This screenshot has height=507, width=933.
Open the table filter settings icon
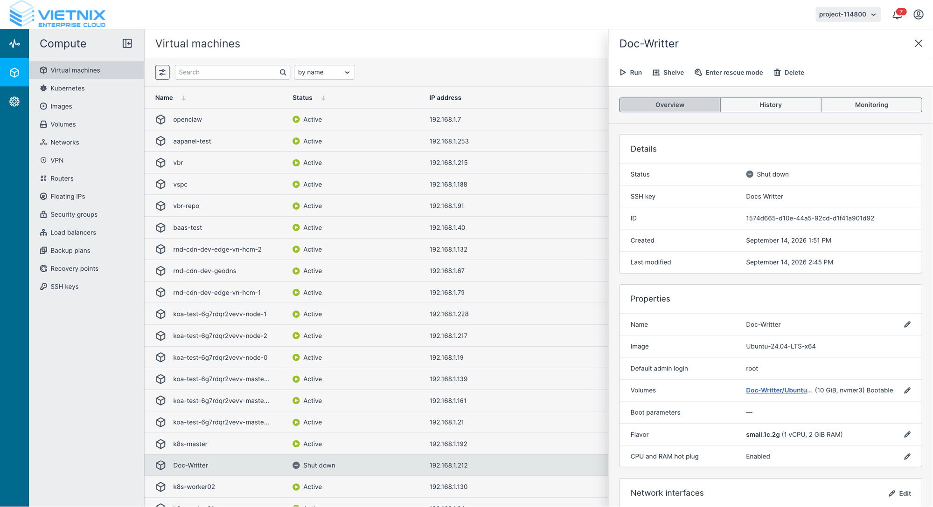(x=162, y=72)
